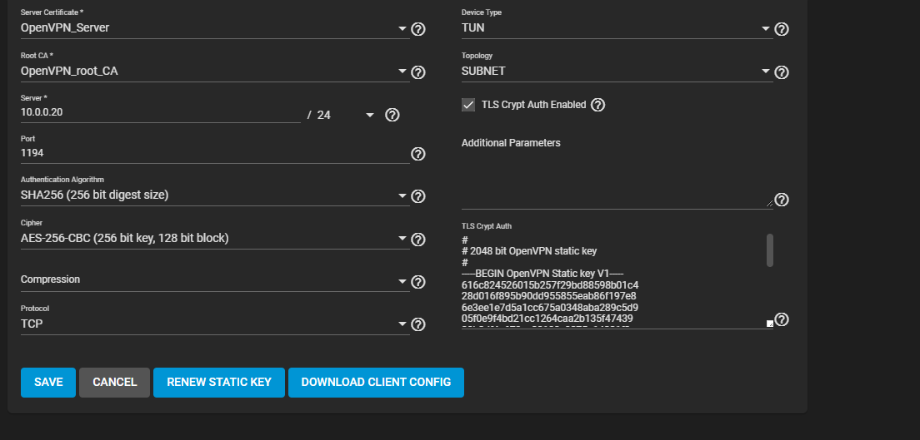The image size is (920, 440).
Task: Click key line starting 616c824526015b
Action: 550,284
